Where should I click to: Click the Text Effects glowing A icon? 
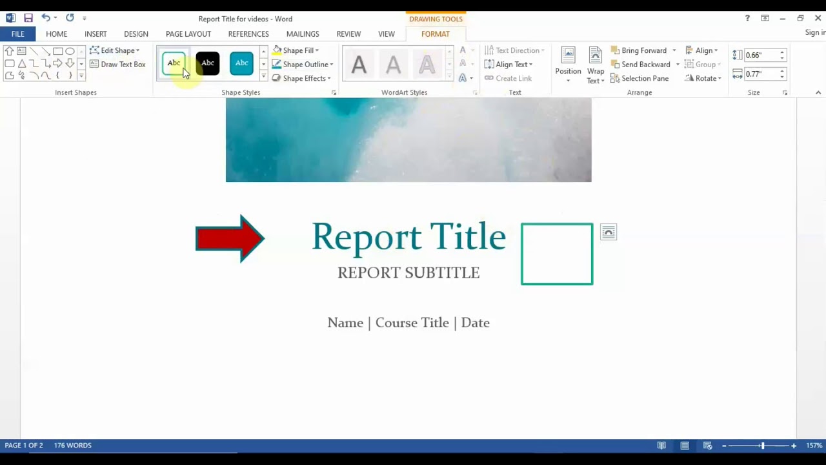point(463,78)
